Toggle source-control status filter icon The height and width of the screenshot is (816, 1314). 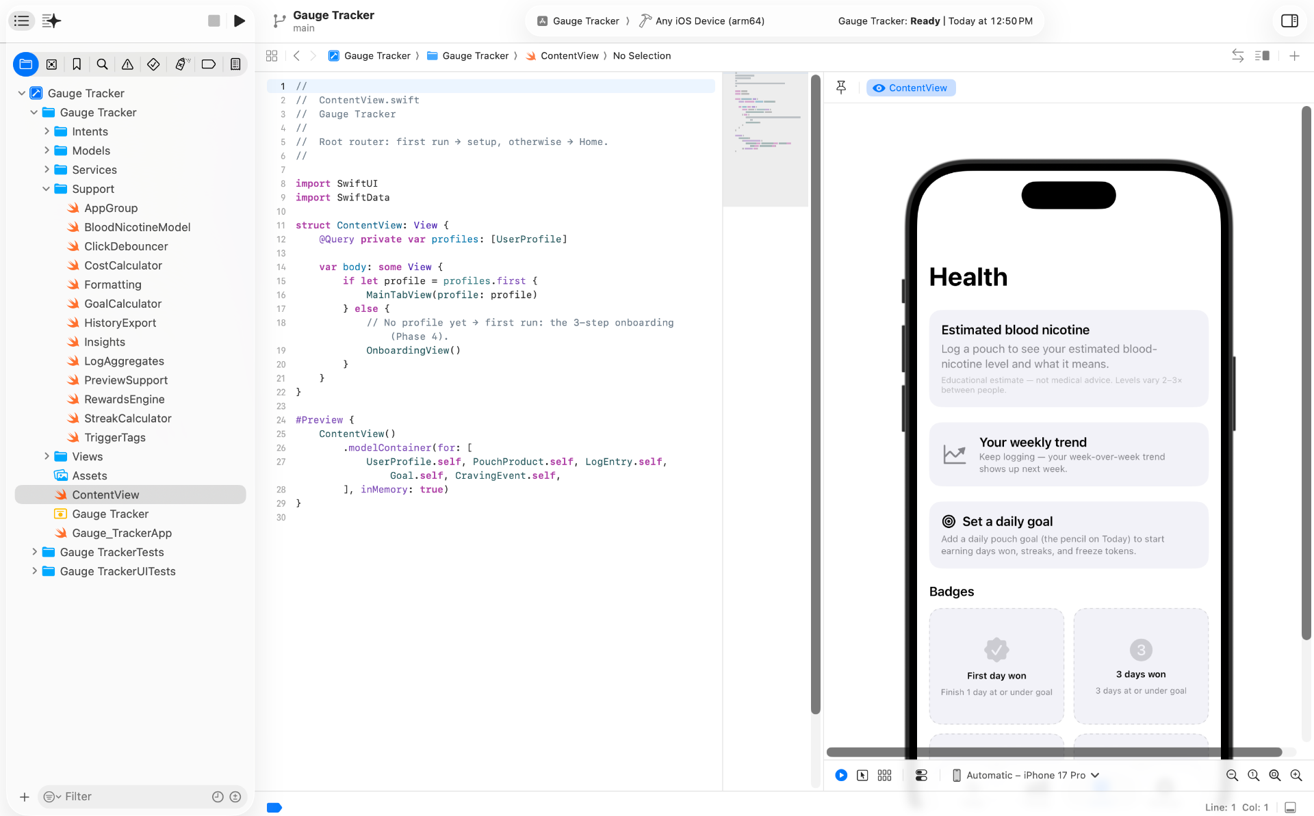[x=235, y=796]
